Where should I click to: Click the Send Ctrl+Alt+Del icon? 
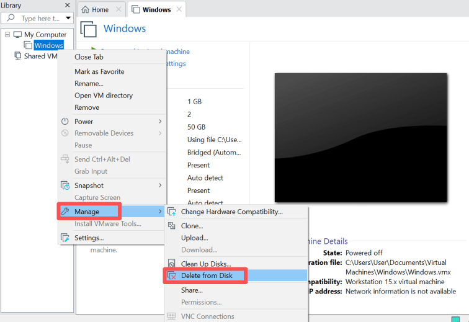point(65,159)
